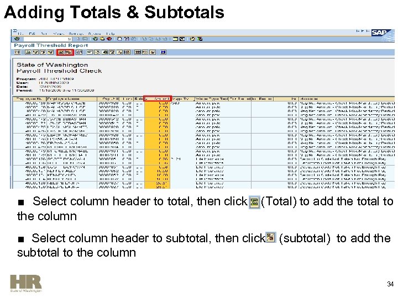Click the 'Payroll Threshold Report' title
Screen dimensions: 398x298
tap(51, 45)
